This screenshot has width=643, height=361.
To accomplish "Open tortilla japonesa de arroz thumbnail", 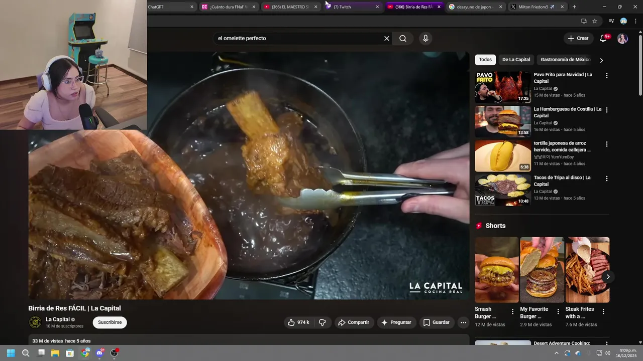I will [502, 155].
